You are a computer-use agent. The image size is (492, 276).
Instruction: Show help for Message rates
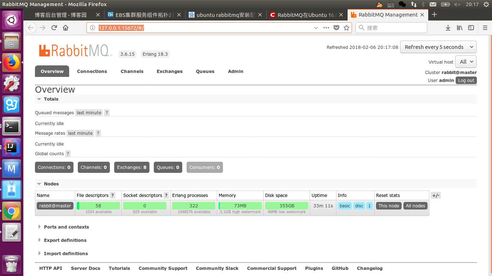[x=98, y=133]
